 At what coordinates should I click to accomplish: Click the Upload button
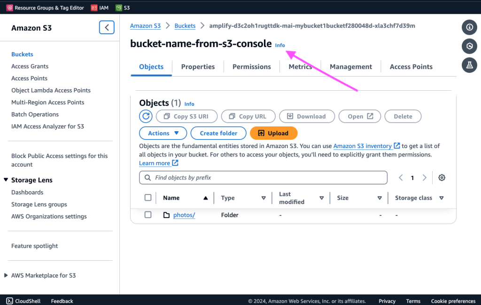tap(274, 133)
